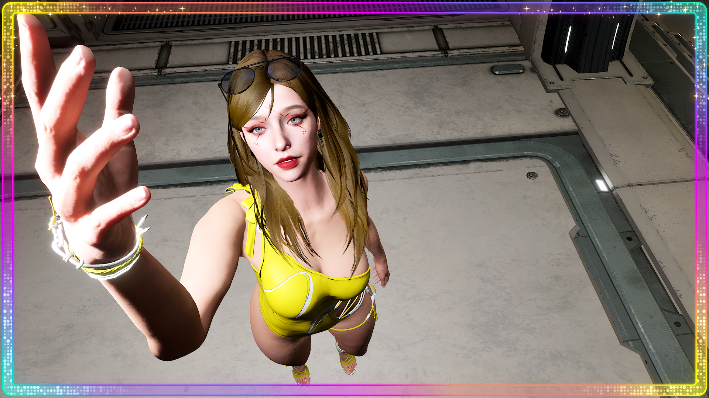Click the oval metal plate on the floor
The height and width of the screenshot is (398, 709).
pyautogui.click(x=507, y=69)
